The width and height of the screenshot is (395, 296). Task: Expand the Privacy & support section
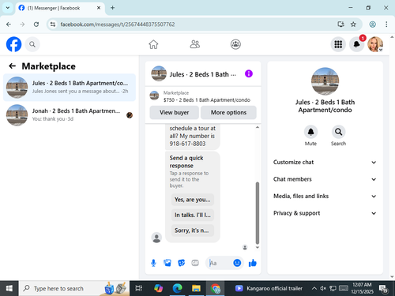pos(325,213)
